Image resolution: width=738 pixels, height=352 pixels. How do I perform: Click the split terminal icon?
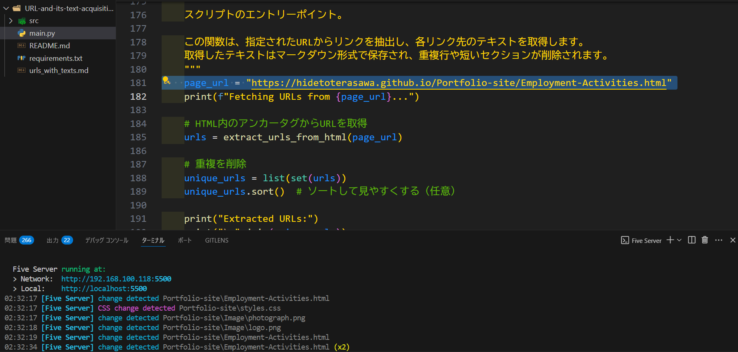(x=692, y=240)
